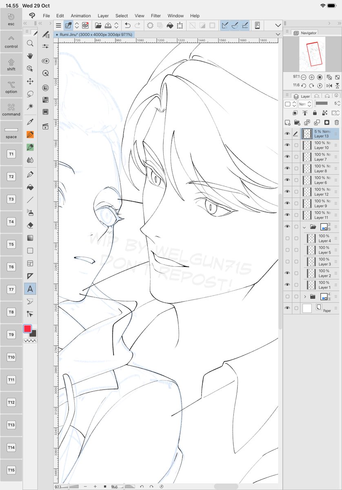Tick the checkbox next to Layer 9
Screen dimensions: 342x490
pyautogui.click(x=296, y=203)
